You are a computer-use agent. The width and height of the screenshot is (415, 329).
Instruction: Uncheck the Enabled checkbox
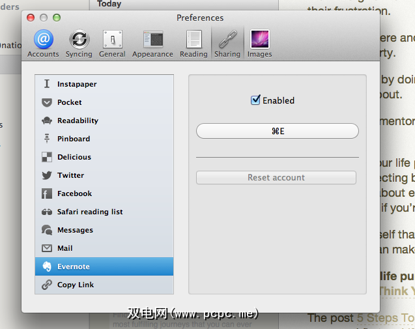tap(255, 100)
